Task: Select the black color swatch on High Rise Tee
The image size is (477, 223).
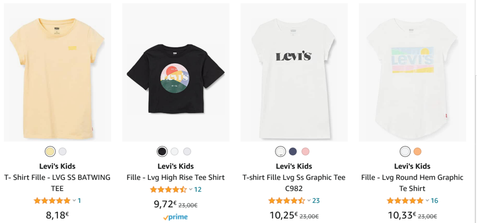Action: [161, 151]
